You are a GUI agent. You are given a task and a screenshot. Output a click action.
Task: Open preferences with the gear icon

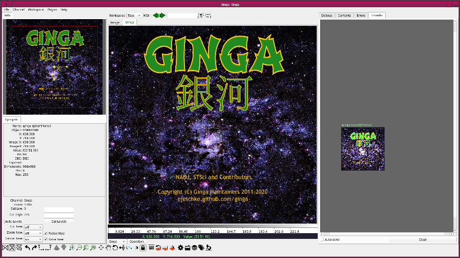click(180, 247)
